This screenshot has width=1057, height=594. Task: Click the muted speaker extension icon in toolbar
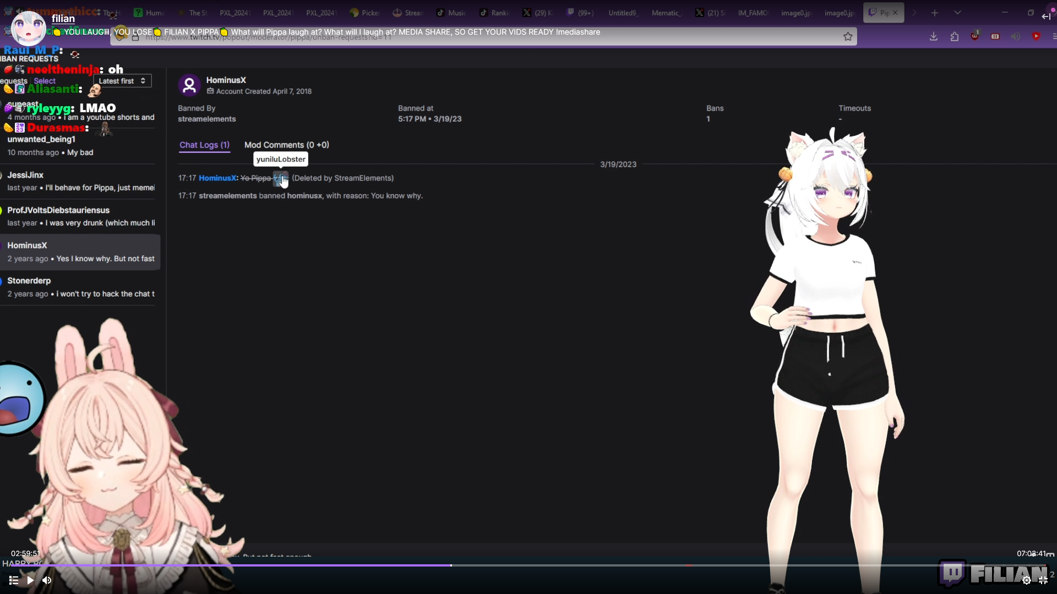click(1016, 36)
